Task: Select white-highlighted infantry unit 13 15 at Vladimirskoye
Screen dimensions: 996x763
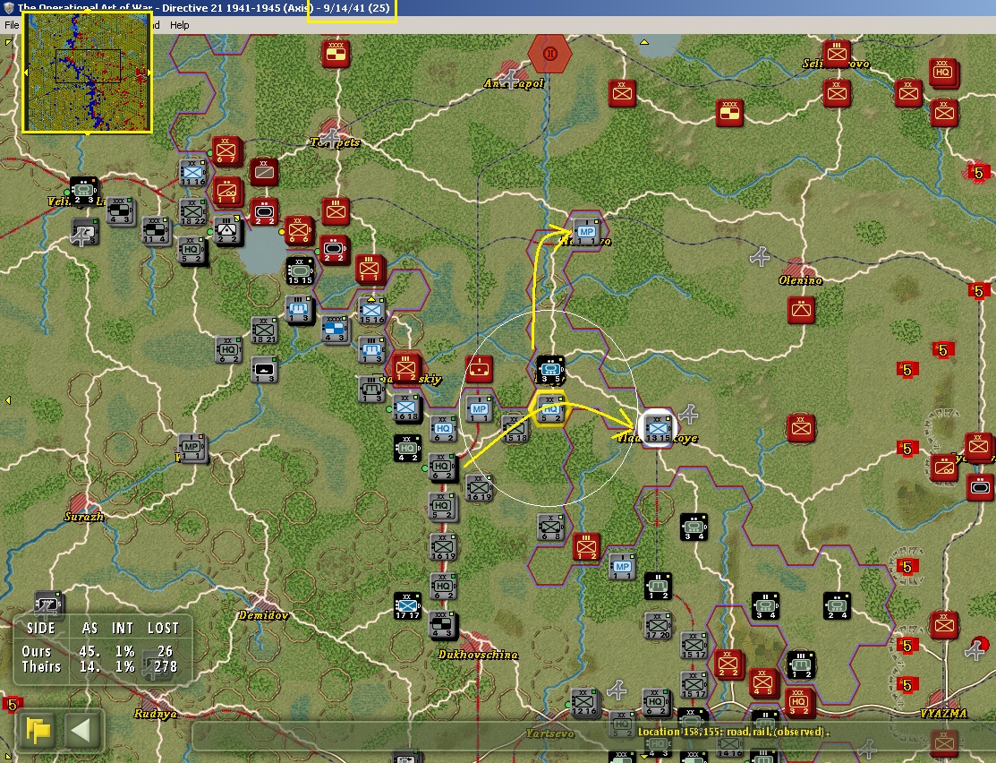Action: click(658, 429)
